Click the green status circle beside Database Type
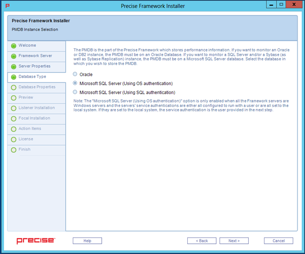 (x=14, y=77)
